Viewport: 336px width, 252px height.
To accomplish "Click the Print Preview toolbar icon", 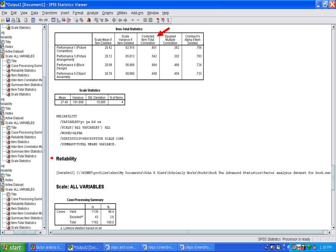I will point(19,20).
